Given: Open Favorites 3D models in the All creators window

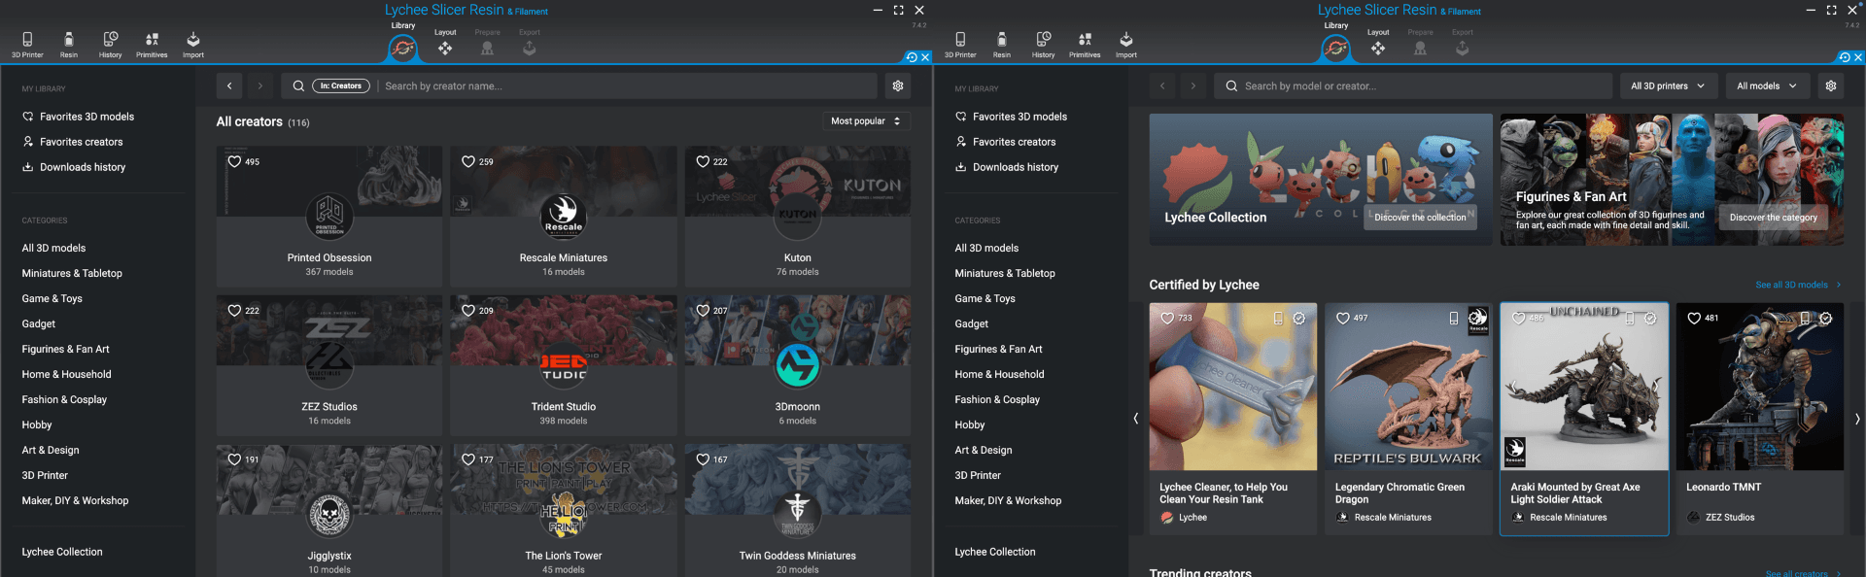Looking at the screenshot, I should pos(78,117).
